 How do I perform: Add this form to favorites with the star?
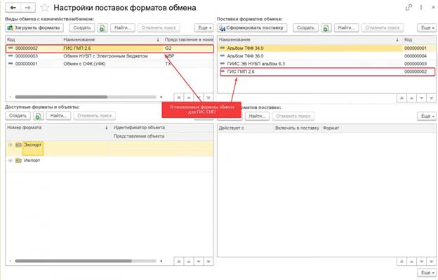(x=45, y=8)
